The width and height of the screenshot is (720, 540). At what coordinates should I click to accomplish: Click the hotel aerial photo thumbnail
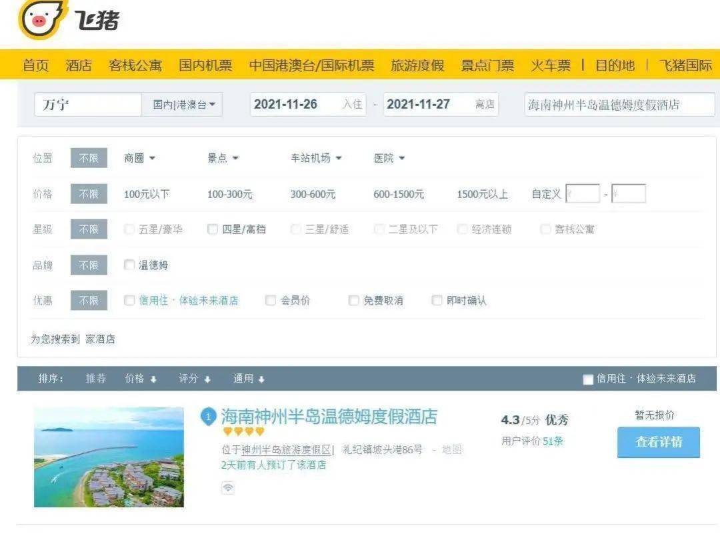[109, 457]
